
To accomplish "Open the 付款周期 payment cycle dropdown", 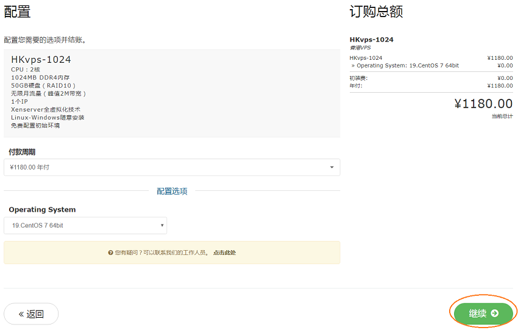I will [x=171, y=167].
